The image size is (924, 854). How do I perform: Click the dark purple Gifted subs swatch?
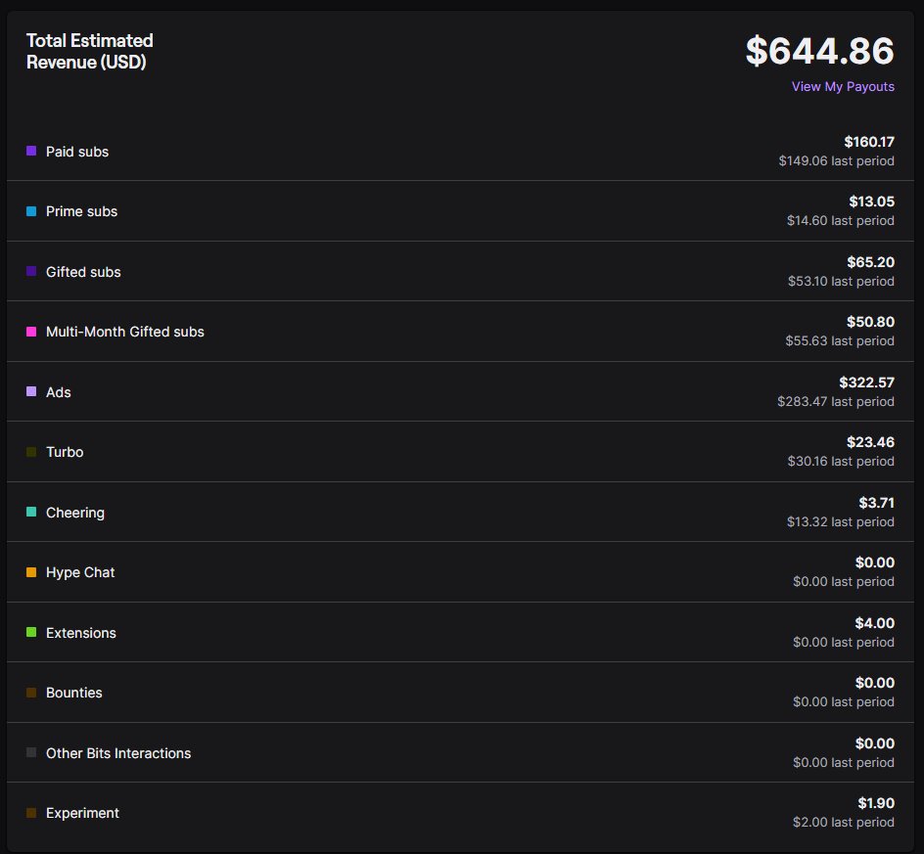31,272
